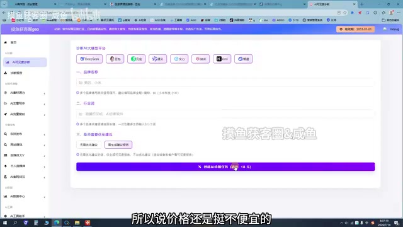This screenshot has width=403, height=227.
Task: Click the search icon beside B2B发布
Action: pos(6,134)
